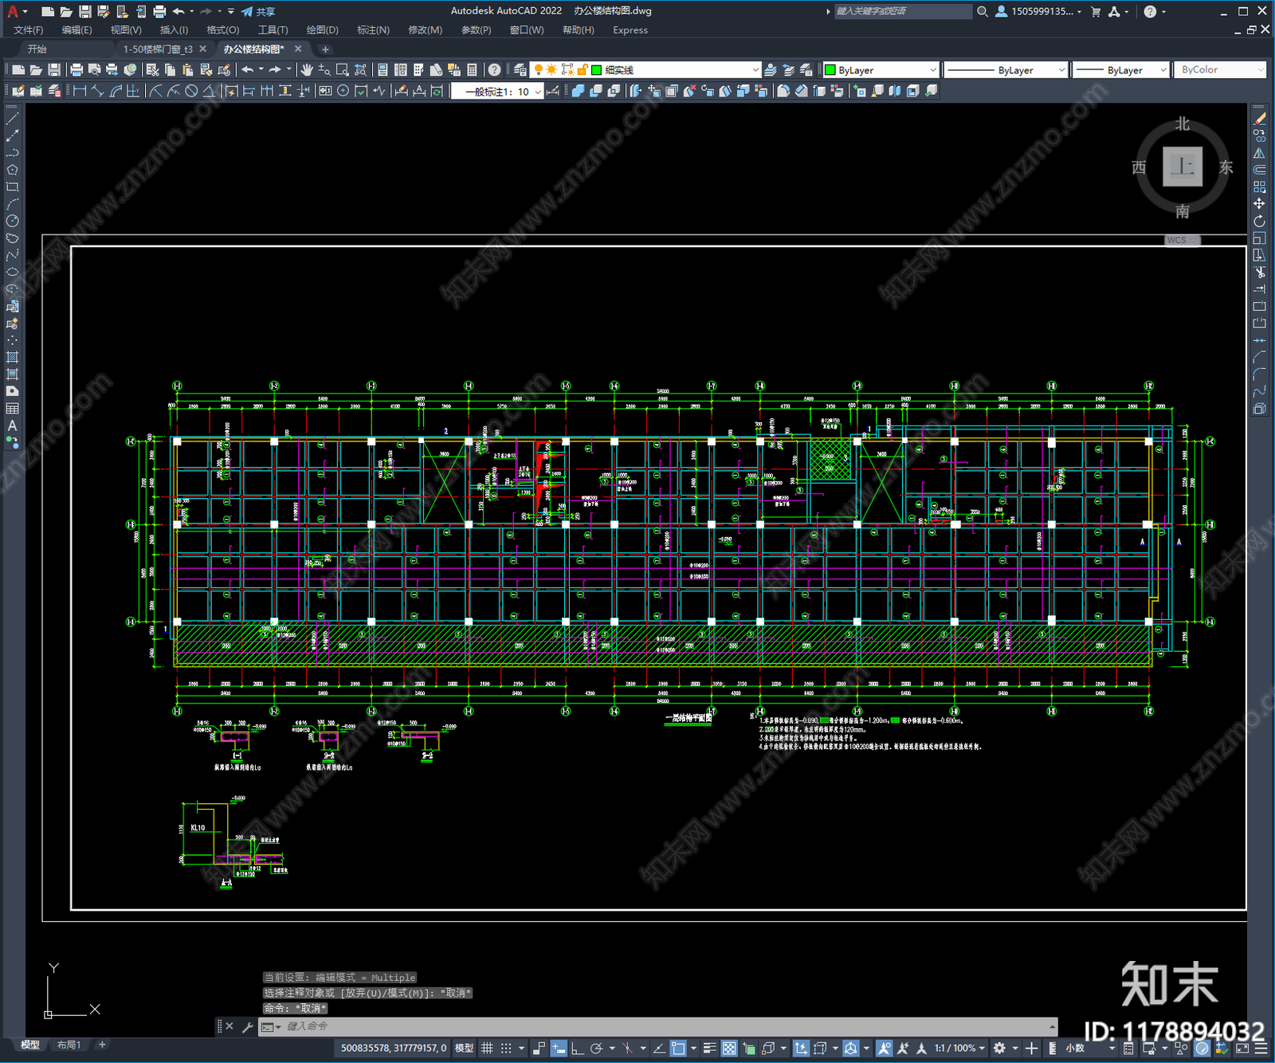Select the Move tool in right toolbar

pos(1259,204)
